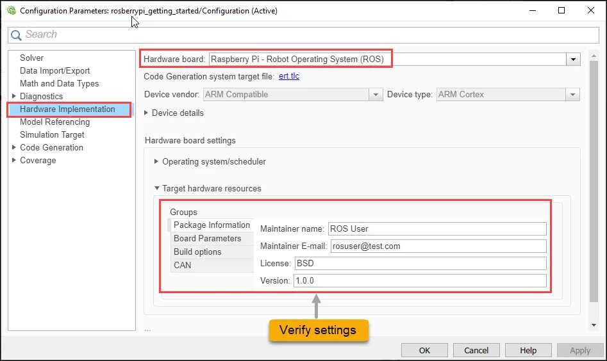Click the License text field
The width and height of the screenshot is (607, 361).
click(420, 264)
